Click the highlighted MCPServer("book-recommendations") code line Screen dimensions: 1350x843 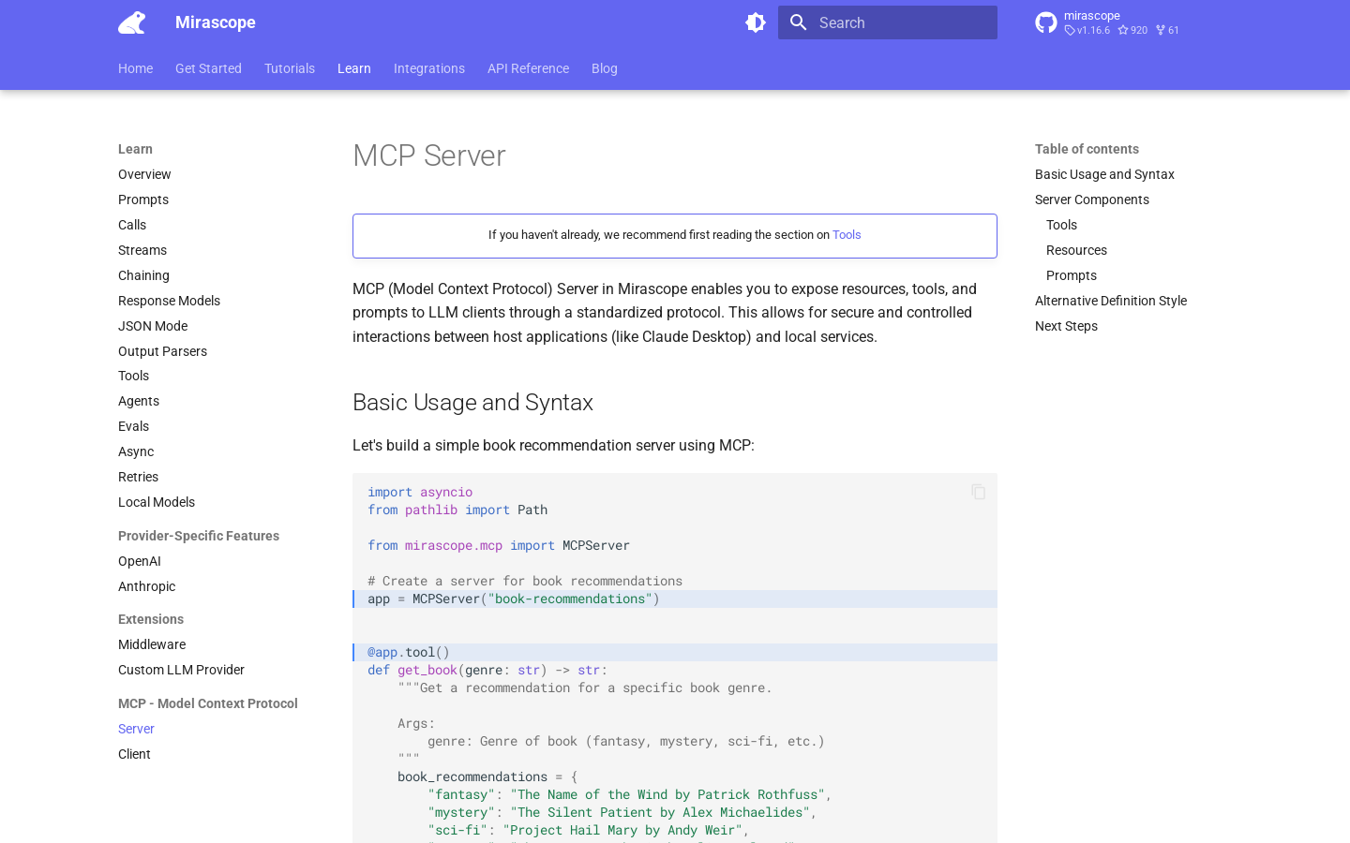coord(675,599)
